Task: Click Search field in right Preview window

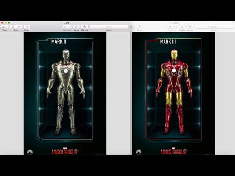Action: 214,27
